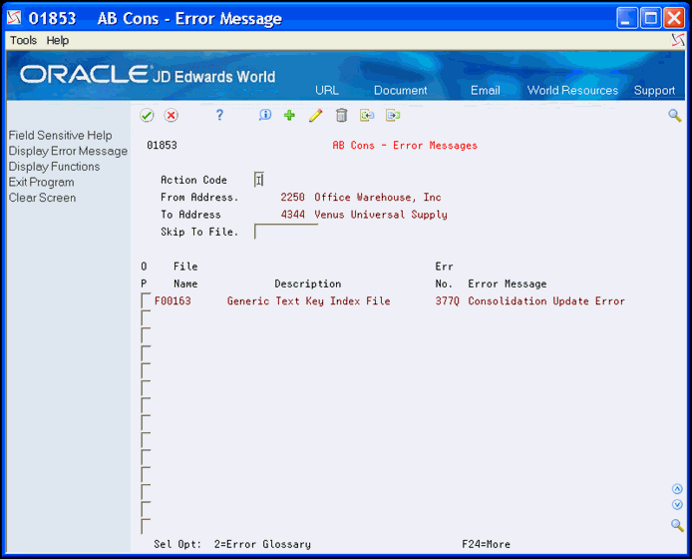This screenshot has height=559, width=692.
Task: Maximize the AB Cons window
Action: coord(650,18)
